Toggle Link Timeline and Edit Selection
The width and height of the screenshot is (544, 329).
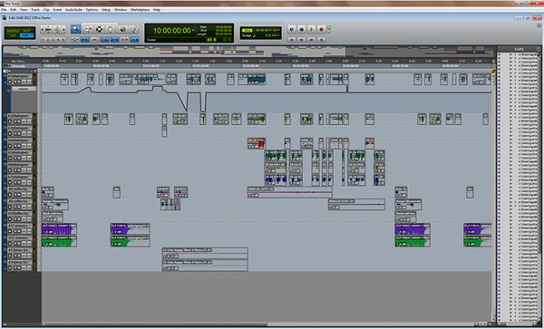105,40
